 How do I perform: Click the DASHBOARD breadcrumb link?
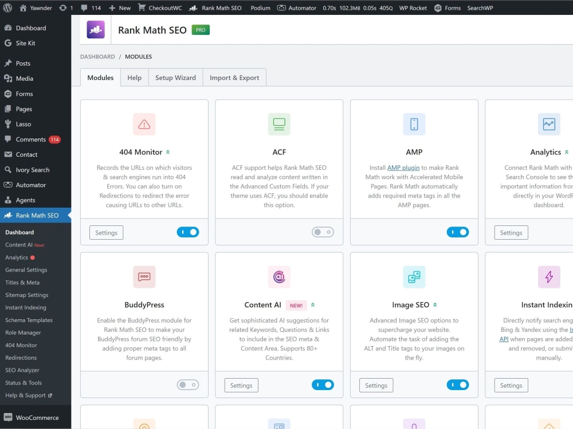pos(97,57)
